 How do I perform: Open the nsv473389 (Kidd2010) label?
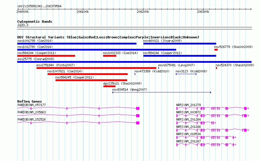(x=152, y=71)
